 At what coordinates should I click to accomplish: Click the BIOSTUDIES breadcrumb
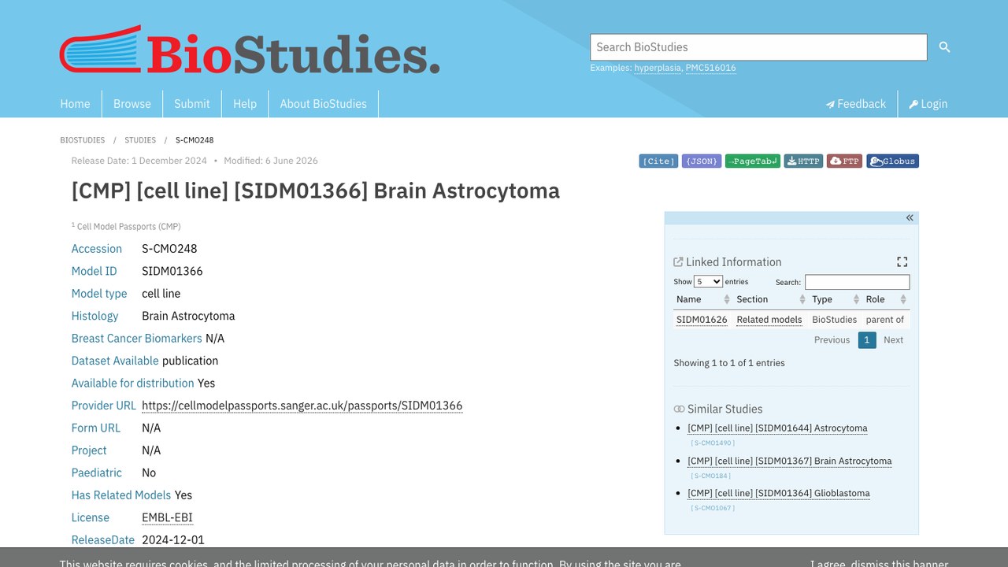pyautogui.click(x=82, y=140)
